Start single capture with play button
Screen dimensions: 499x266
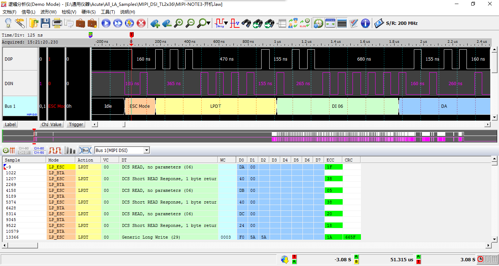[x=106, y=23]
